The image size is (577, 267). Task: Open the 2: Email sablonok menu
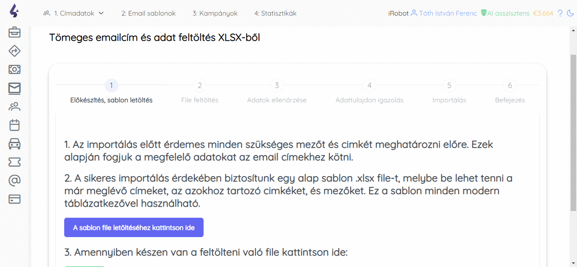(x=148, y=13)
